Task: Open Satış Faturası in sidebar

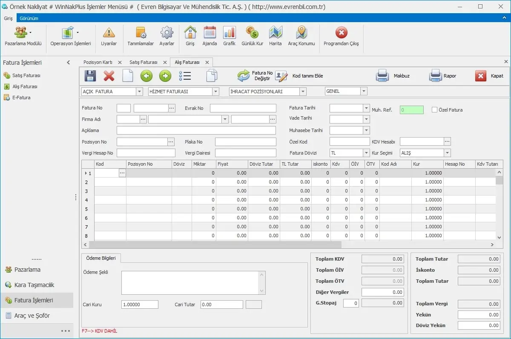Action: [22, 75]
